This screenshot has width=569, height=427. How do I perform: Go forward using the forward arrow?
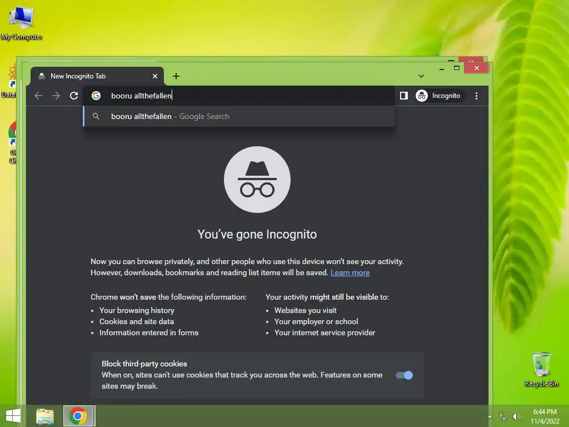point(56,96)
